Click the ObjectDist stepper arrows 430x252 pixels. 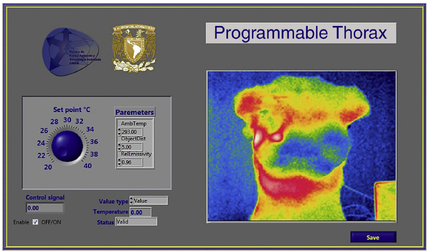tap(118, 147)
